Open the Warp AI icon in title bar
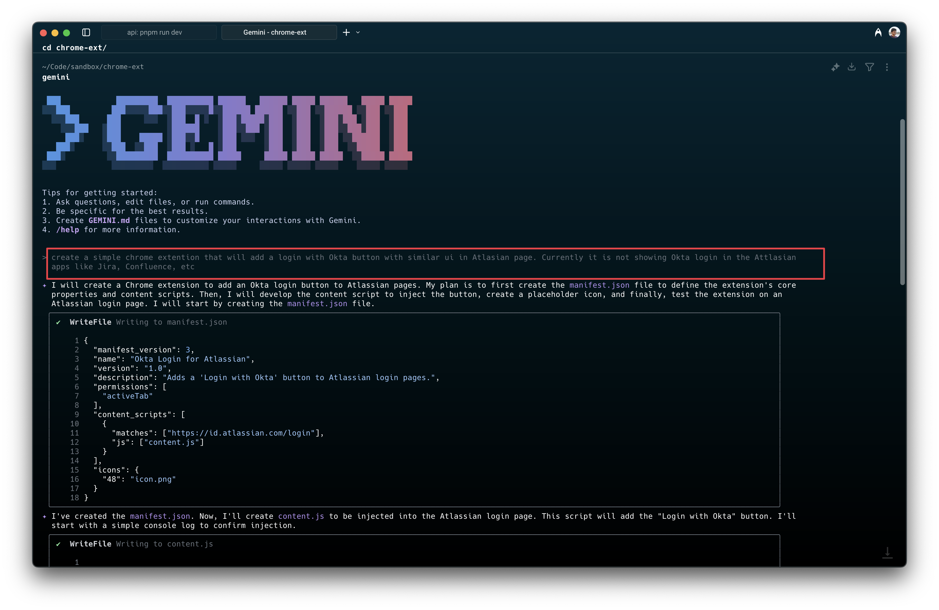Viewport: 939px width, 610px height. tap(878, 32)
